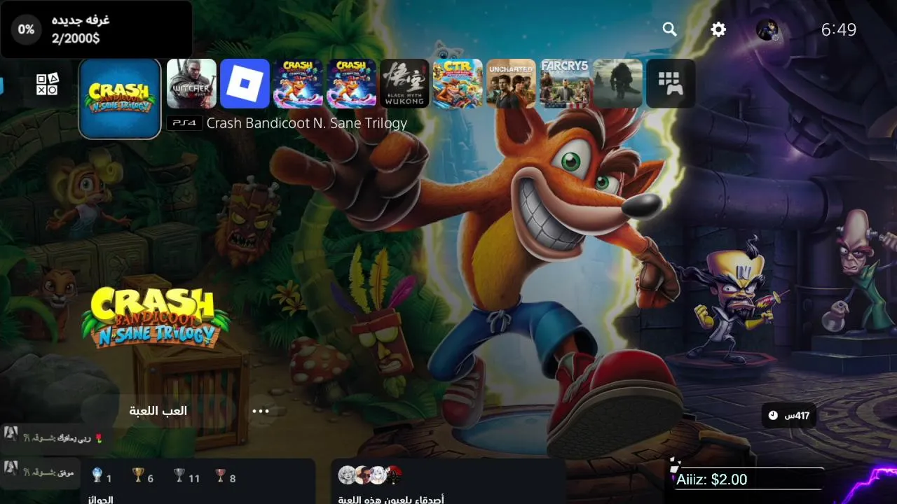This screenshot has height=504, width=897.
Task: Click the silver trophy icon
Action: click(179, 476)
